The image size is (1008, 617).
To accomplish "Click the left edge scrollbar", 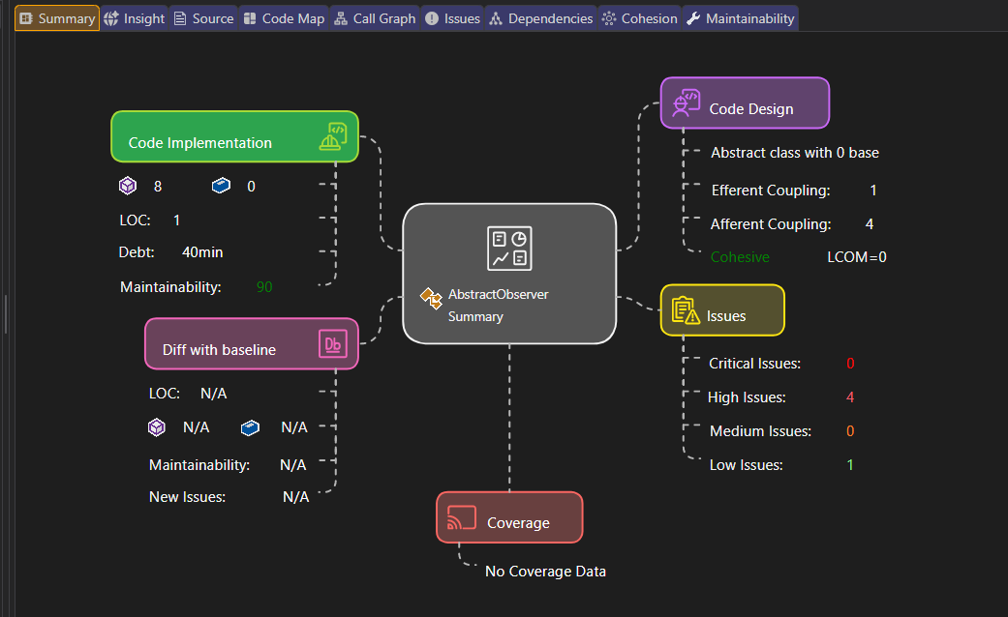I will [4, 315].
